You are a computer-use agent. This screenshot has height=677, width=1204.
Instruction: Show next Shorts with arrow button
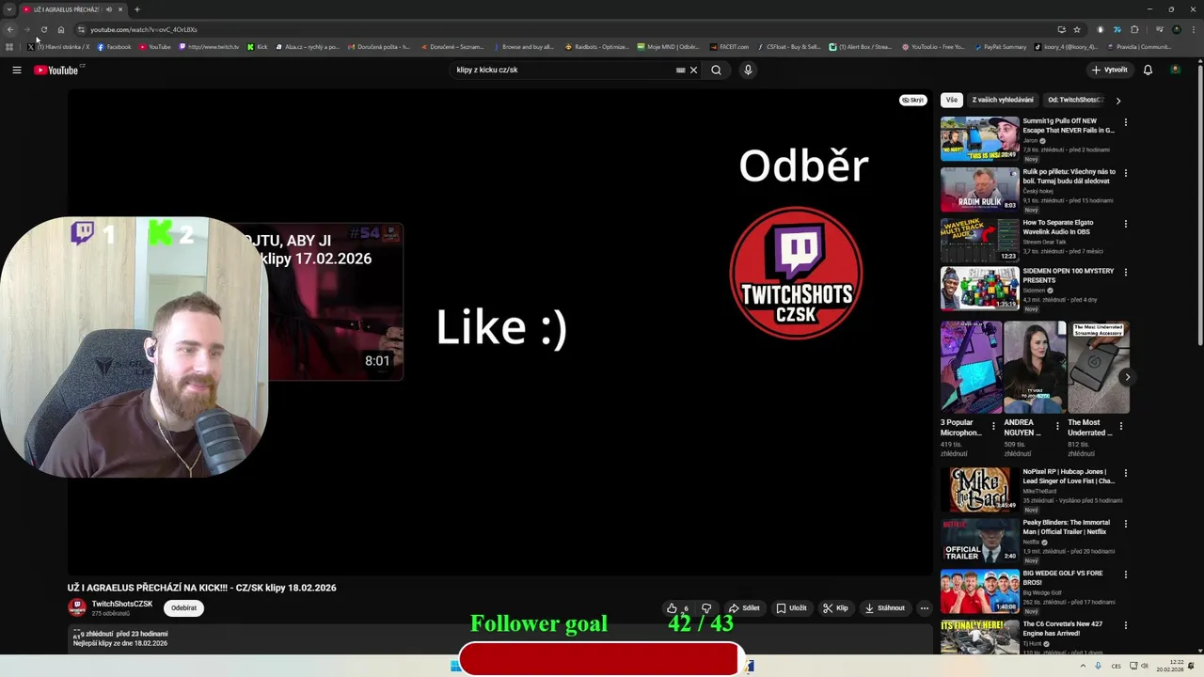tap(1127, 377)
